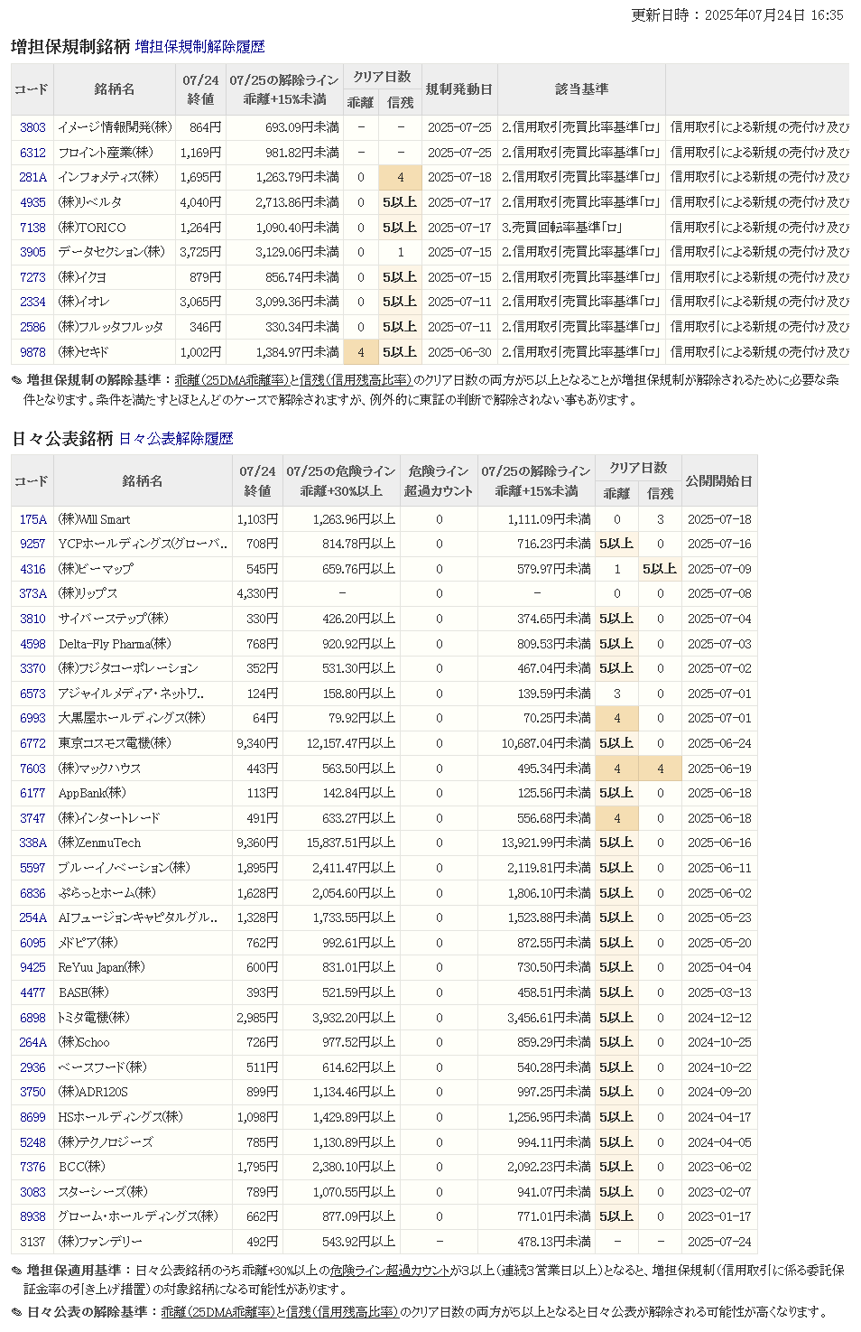Image resolution: width=861 pixels, height=1332 pixels.
Task: Open stock code 373A link
Action: [x=32, y=593]
